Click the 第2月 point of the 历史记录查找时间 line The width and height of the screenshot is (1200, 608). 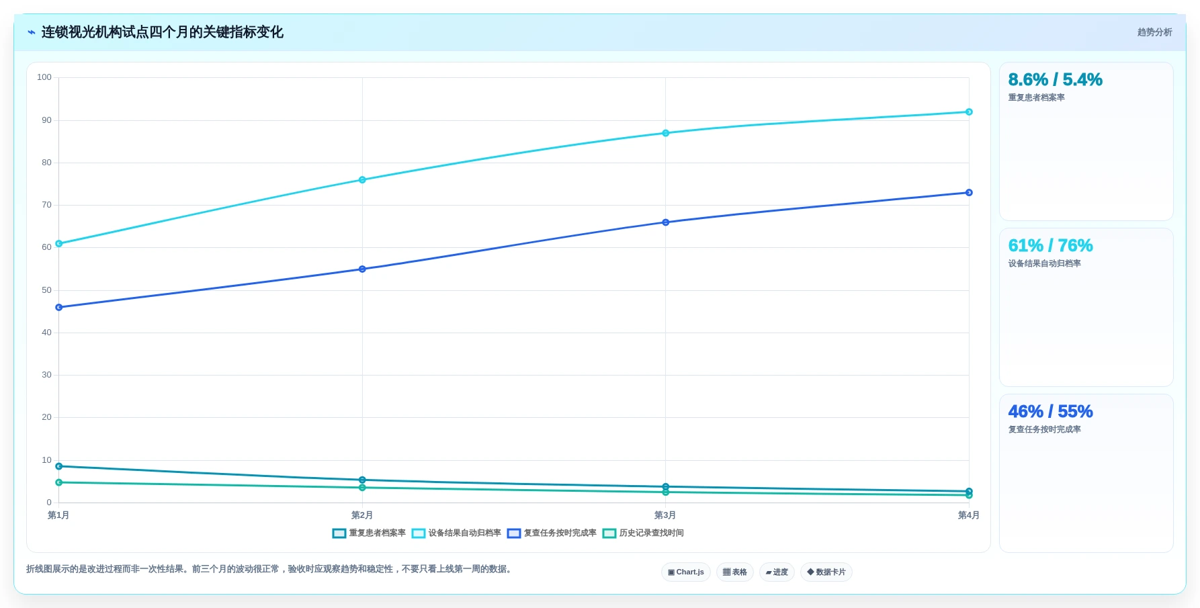tap(362, 488)
